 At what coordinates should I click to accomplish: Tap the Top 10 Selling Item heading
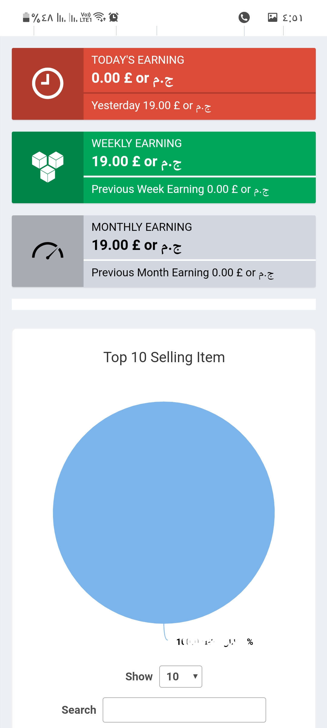pyautogui.click(x=164, y=357)
